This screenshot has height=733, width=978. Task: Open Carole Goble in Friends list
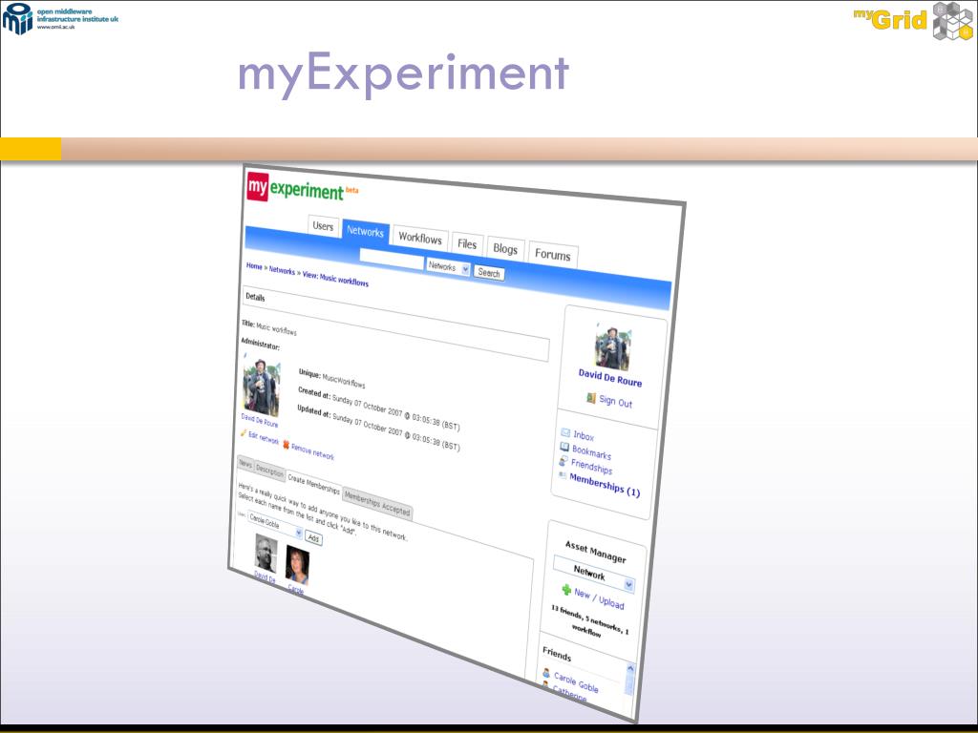click(576, 682)
